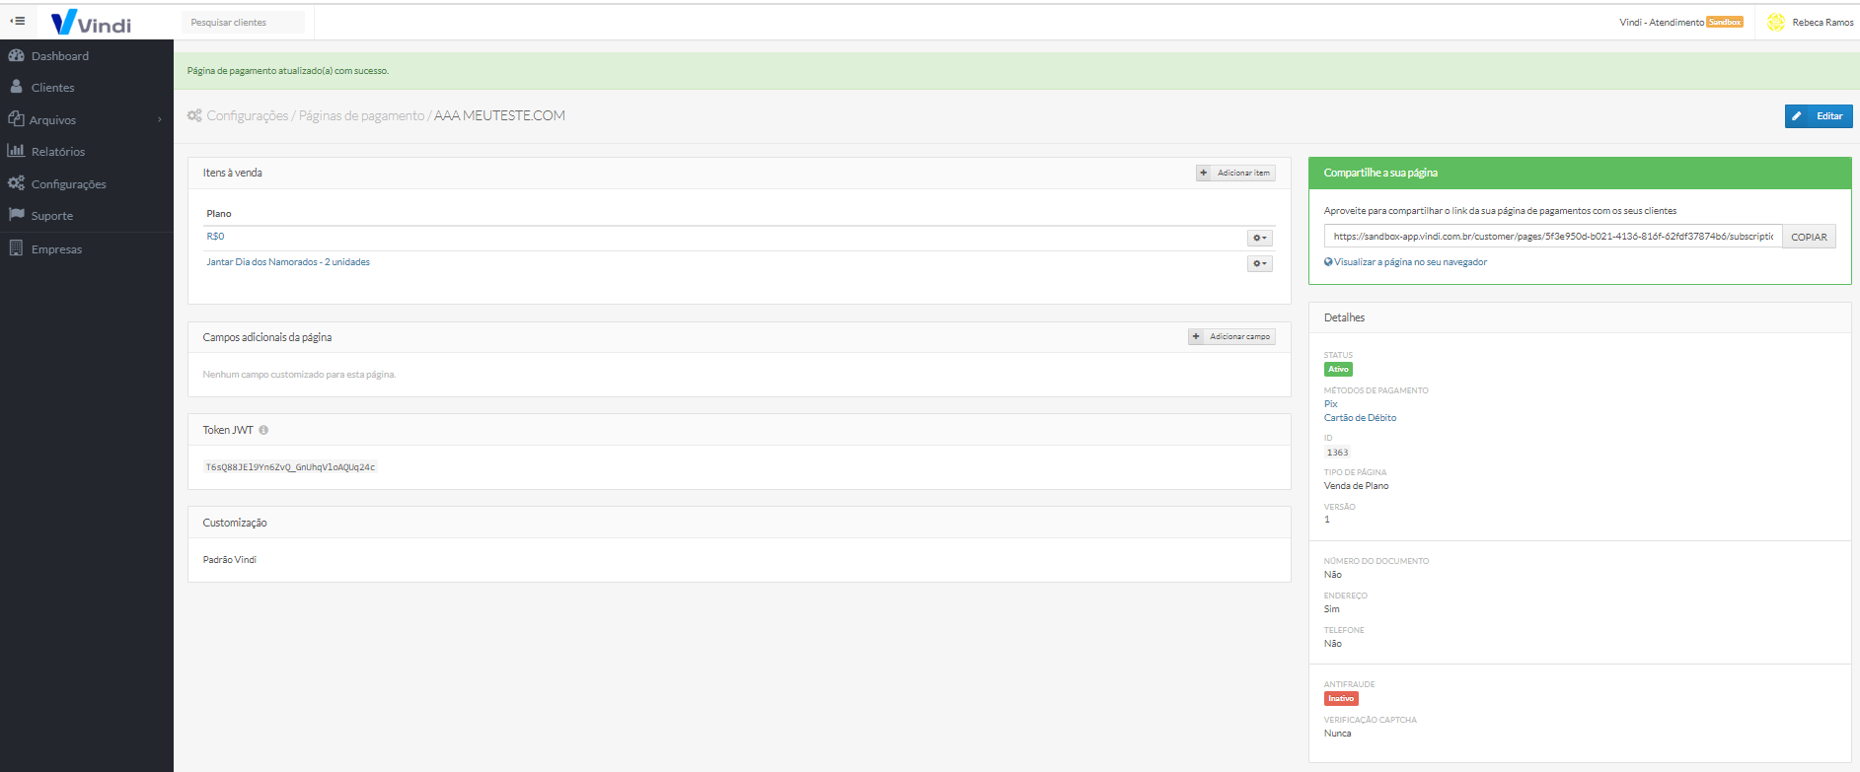Click the Configurações gears icon in breadcrumb
The height and width of the screenshot is (772, 1860).
pyautogui.click(x=194, y=115)
